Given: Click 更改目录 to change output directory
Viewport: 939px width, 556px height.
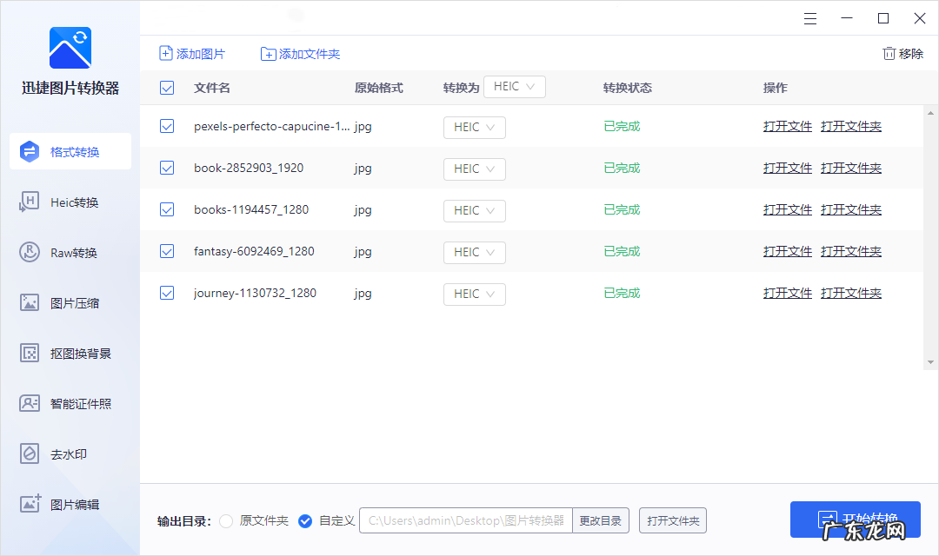Looking at the screenshot, I should point(603,520).
